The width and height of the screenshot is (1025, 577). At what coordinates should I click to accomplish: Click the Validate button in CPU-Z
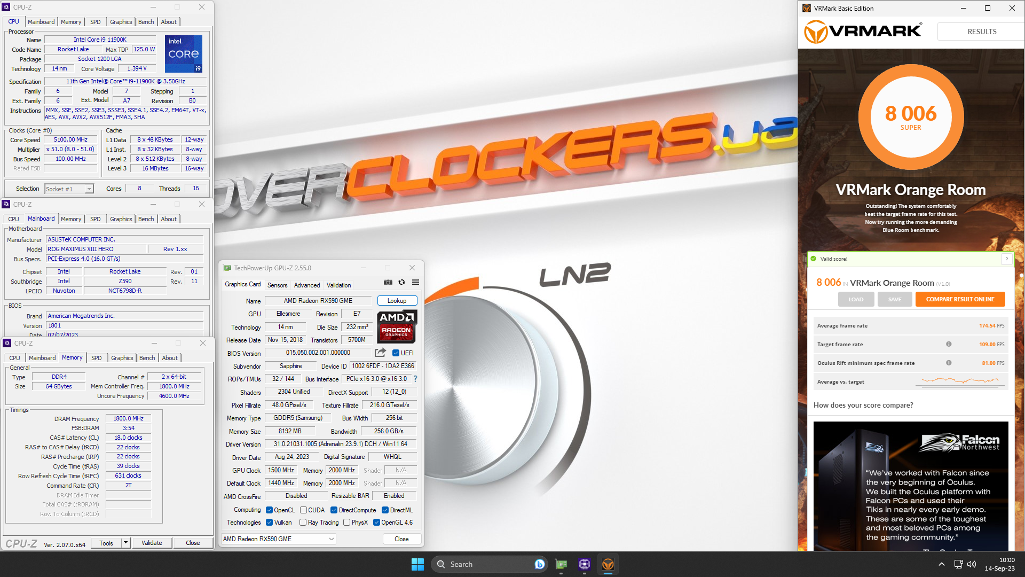(x=152, y=543)
